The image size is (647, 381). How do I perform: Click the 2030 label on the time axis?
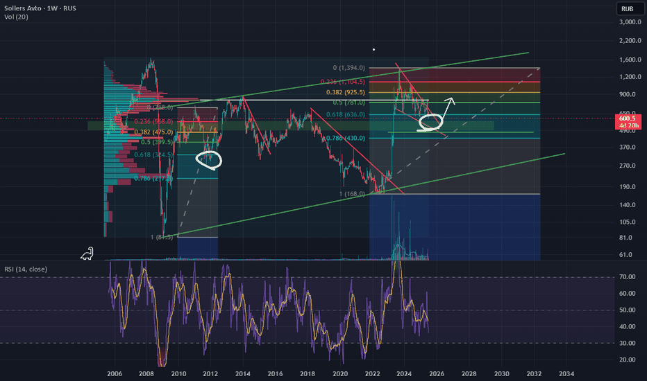coord(501,373)
